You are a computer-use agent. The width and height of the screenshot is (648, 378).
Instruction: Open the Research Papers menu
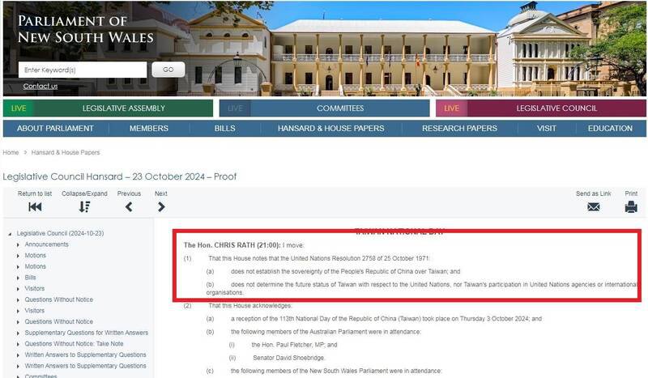point(459,129)
